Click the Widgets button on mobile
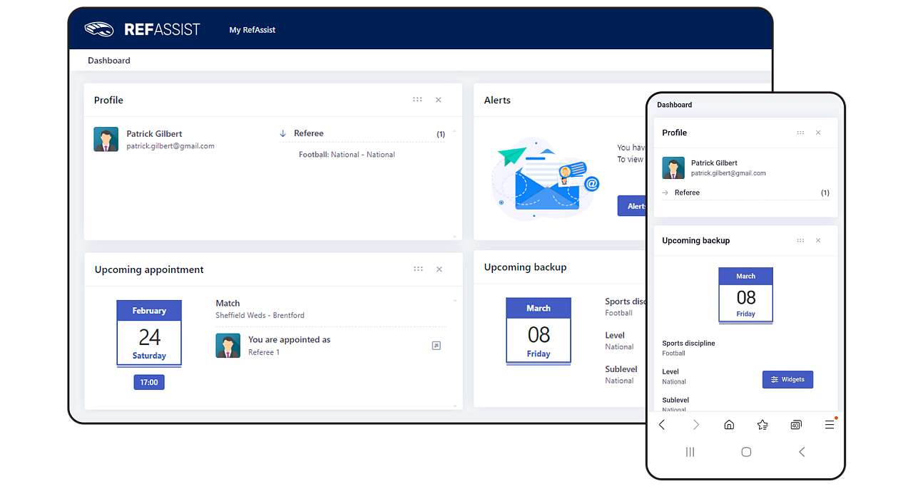Viewport: 913px width, 489px height. 787,379
